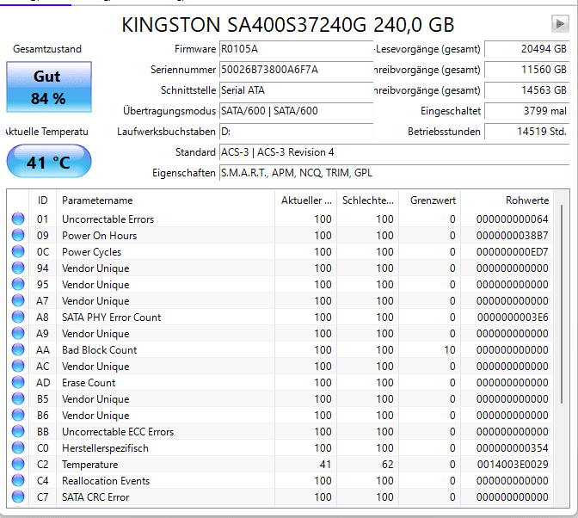Click the write total value 14563 GB
The height and width of the screenshot is (518, 578).
pos(526,90)
